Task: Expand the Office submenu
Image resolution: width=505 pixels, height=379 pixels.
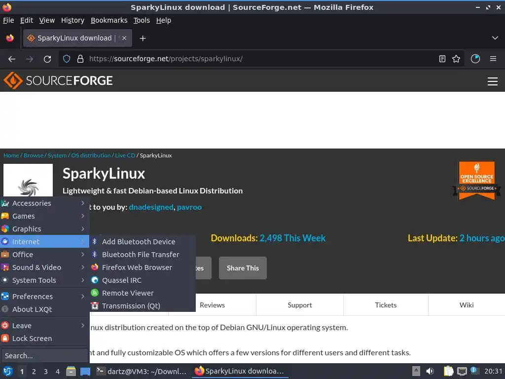Action: 44,255
